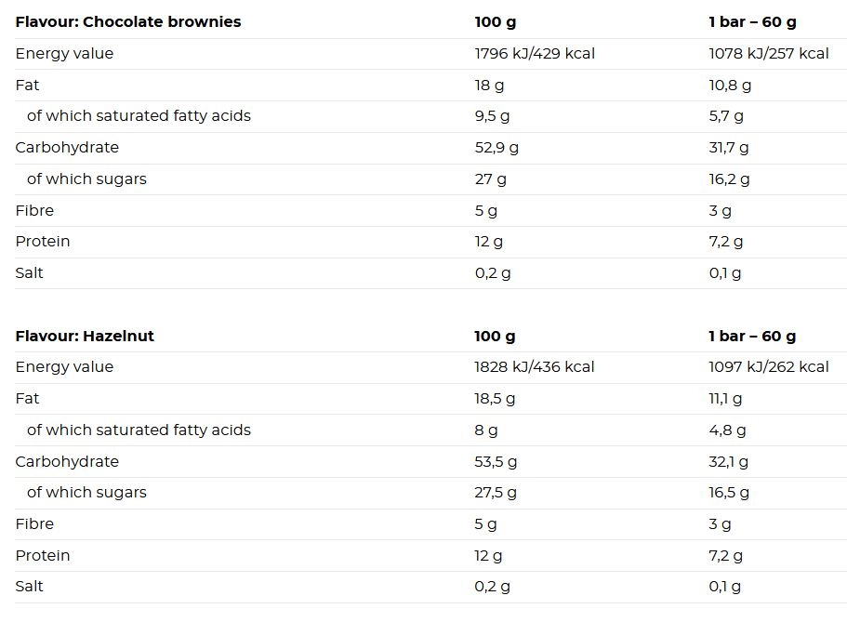The width and height of the screenshot is (847, 622).
Task: Click the Hazelnut 'of which saturated fatty acids' label
Action: pos(139,430)
